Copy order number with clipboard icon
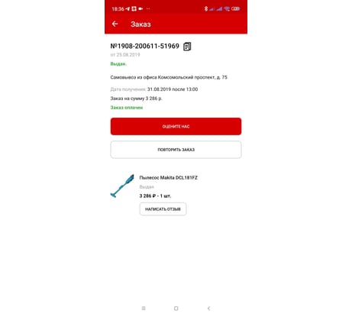 pyautogui.click(x=187, y=47)
